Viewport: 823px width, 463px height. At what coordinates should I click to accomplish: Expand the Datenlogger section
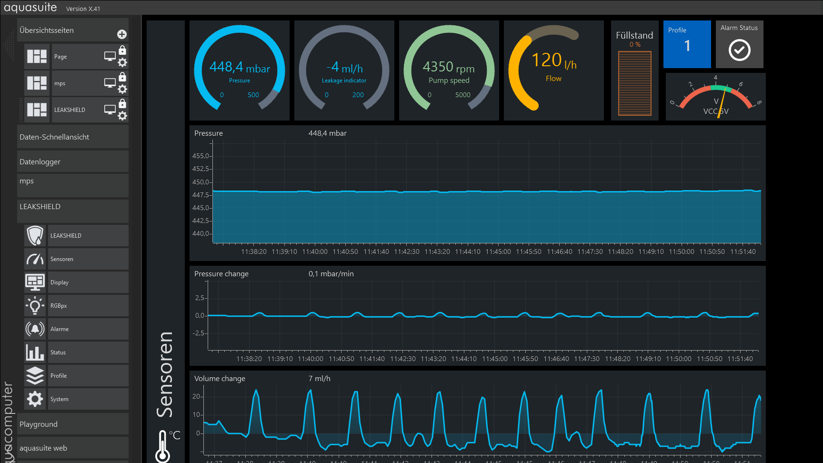pos(72,162)
